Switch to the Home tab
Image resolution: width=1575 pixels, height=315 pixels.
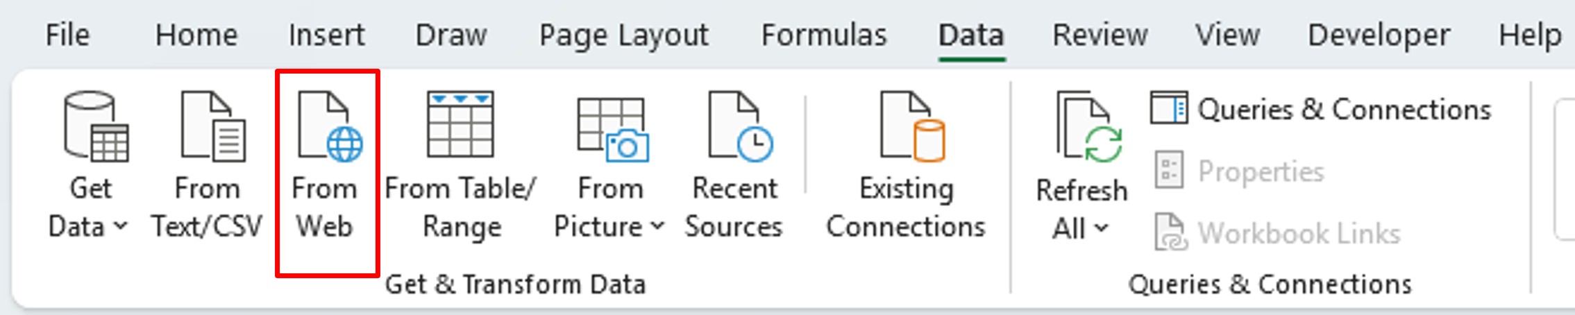(x=196, y=35)
